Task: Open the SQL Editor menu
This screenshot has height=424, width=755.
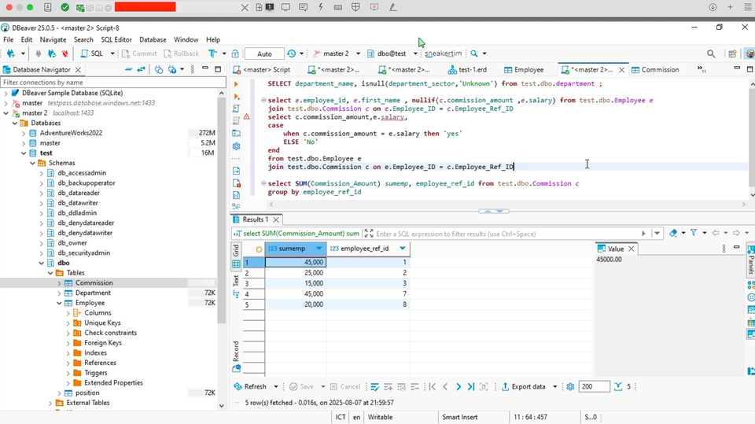Action: 116,39
